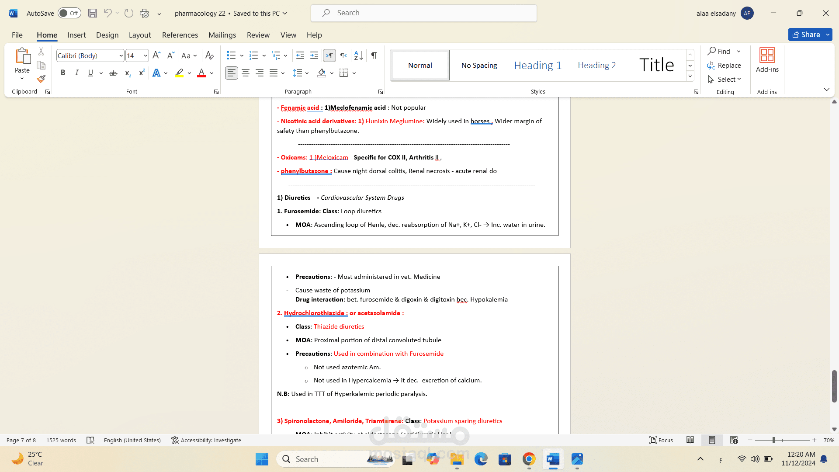The width and height of the screenshot is (839, 472).
Task: Select the Format Painter brush
Action: 41,79
